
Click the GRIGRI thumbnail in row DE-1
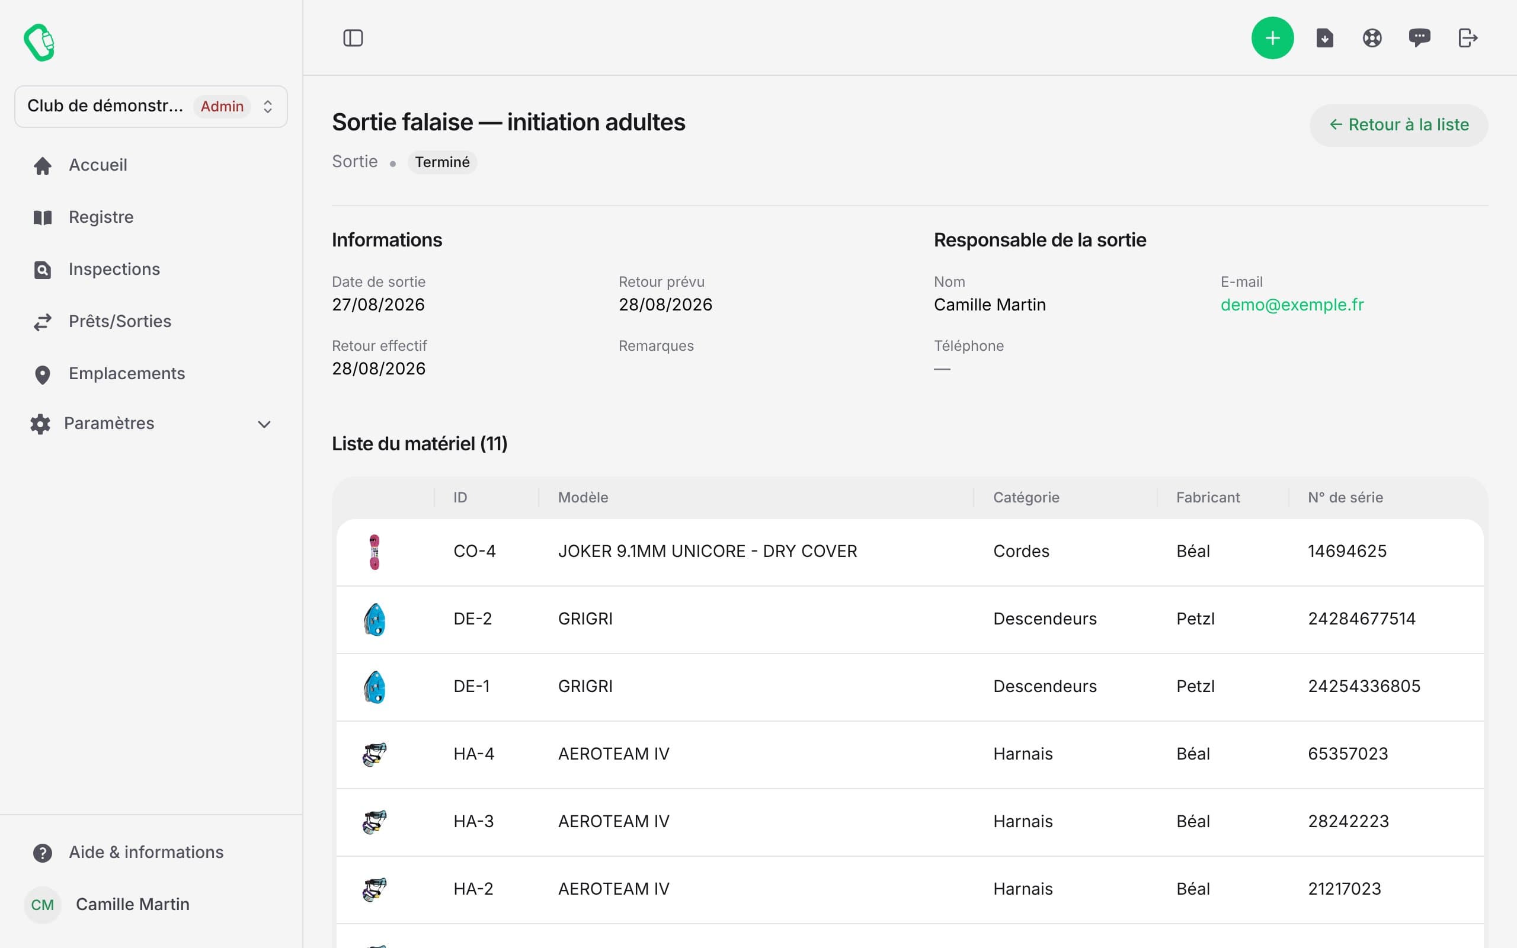click(375, 687)
